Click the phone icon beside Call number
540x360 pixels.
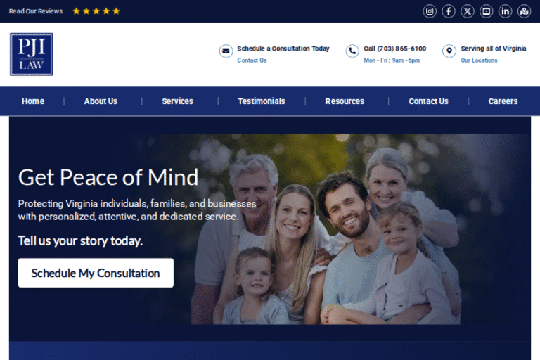(x=352, y=51)
